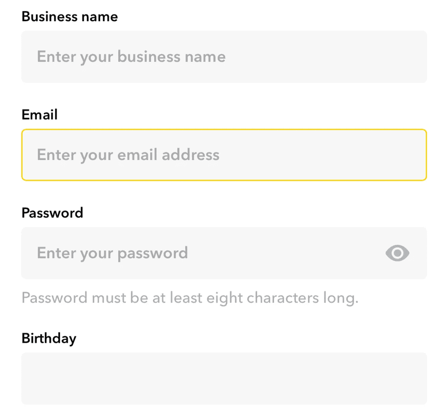Click the Birthday label
This screenshot has width=442, height=414.
click(x=49, y=339)
